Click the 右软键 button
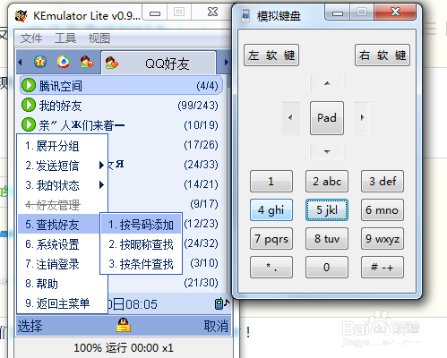Viewport: 447px width, 358px height. [383, 55]
